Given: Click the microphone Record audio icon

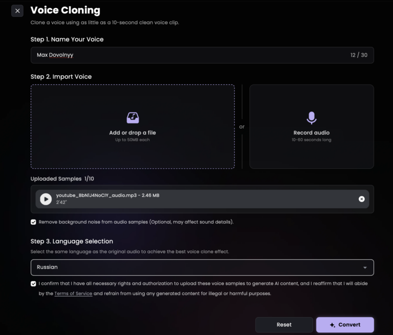Looking at the screenshot, I should (311, 118).
